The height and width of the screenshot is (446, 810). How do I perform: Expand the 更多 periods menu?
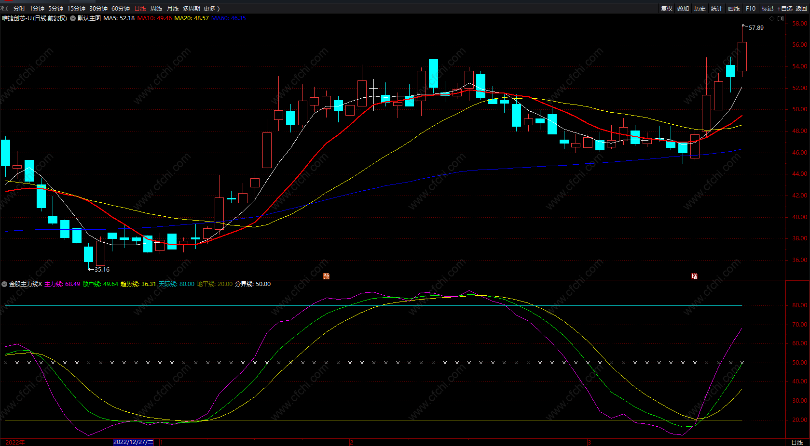(x=211, y=8)
